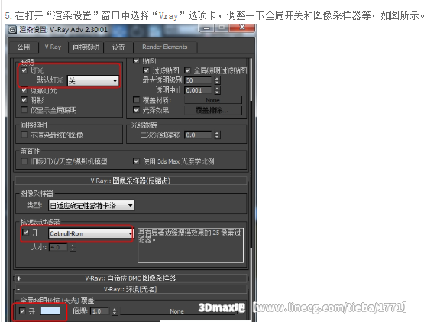Enable the 覆盖材质 checkbox
The width and height of the screenshot is (437, 322).
136,100
